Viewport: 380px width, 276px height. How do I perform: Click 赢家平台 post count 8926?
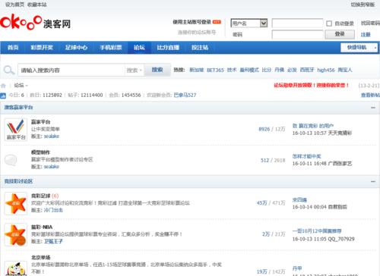click(264, 129)
